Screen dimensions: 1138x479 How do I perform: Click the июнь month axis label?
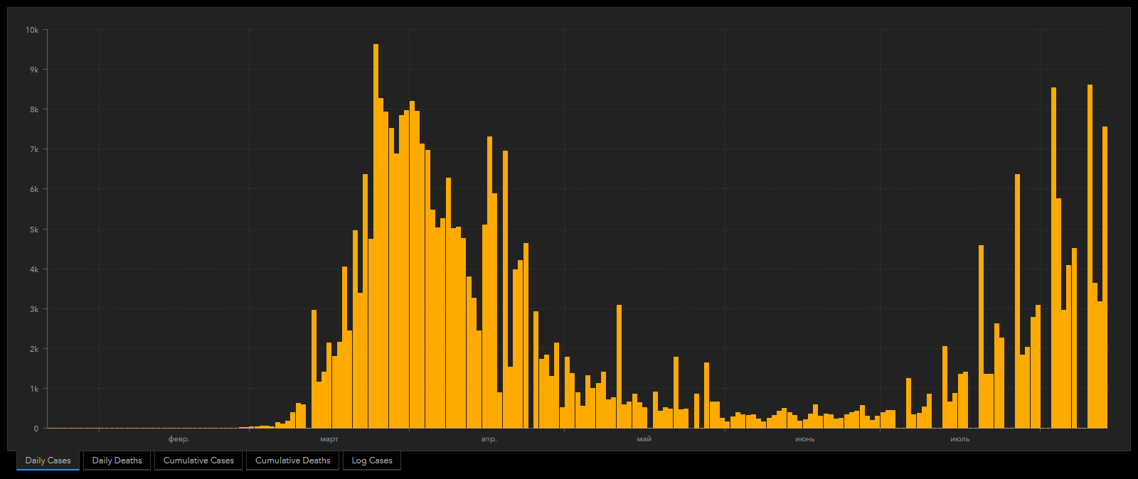click(804, 439)
